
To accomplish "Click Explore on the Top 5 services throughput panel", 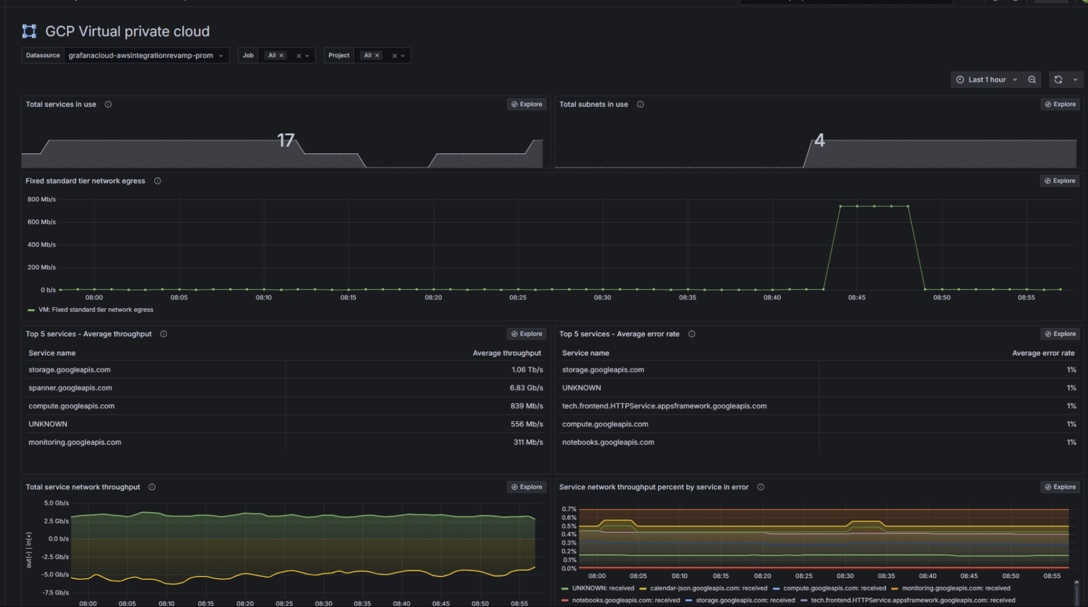I will click(x=526, y=334).
